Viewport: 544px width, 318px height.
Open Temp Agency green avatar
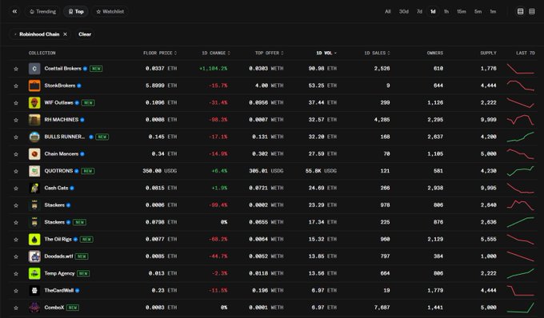(x=34, y=273)
